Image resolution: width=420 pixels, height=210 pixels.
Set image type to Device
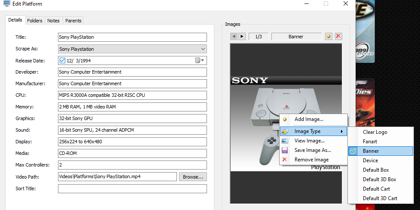(x=380, y=161)
